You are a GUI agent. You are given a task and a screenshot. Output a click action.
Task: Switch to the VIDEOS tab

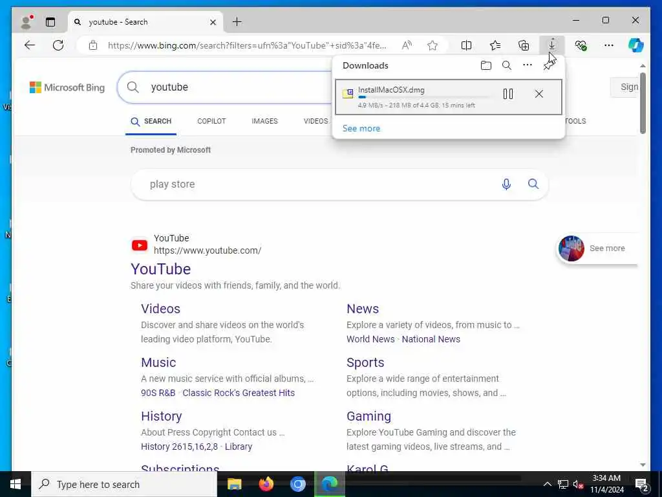tap(315, 121)
